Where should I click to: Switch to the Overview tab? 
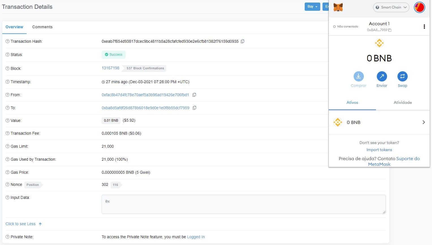coord(14,27)
